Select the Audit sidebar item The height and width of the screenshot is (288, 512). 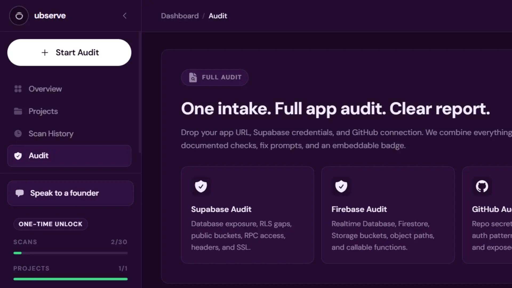coord(69,156)
